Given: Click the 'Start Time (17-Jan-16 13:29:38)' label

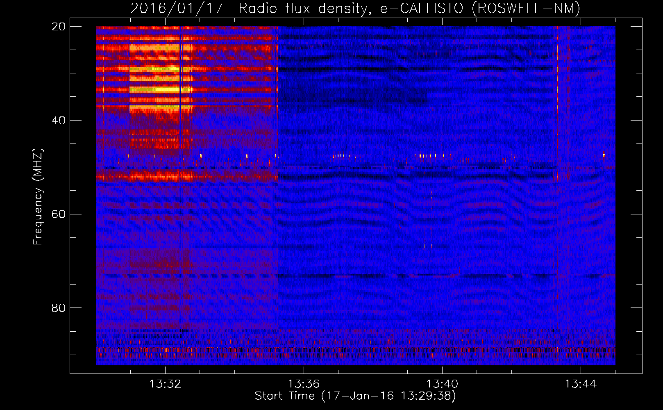Looking at the screenshot, I should click(355, 396).
